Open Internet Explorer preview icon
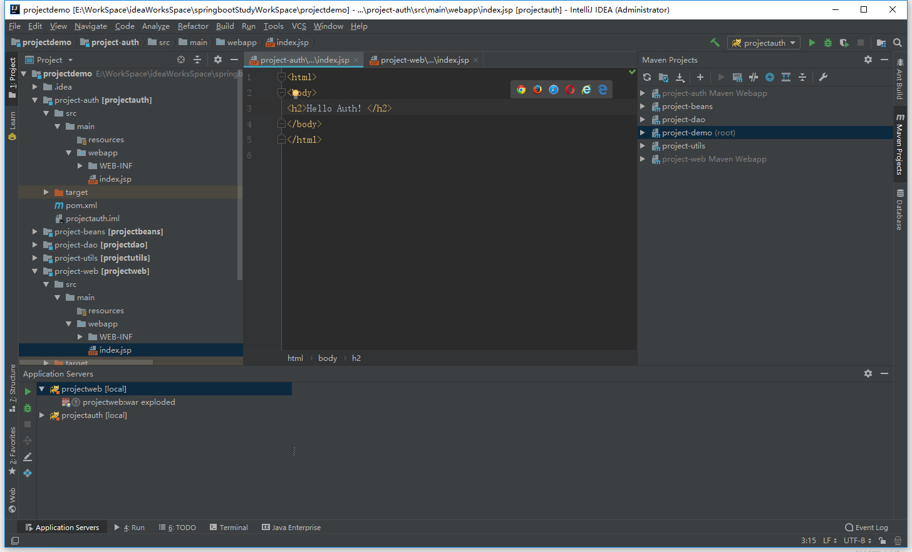The width and height of the screenshot is (912, 552). pos(586,90)
